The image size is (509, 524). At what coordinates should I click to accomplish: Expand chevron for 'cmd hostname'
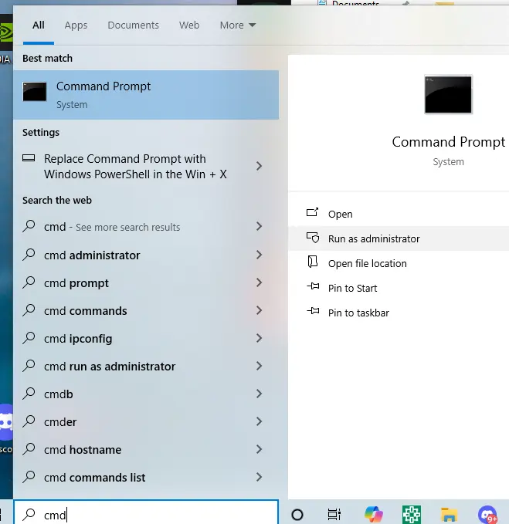(259, 449)
